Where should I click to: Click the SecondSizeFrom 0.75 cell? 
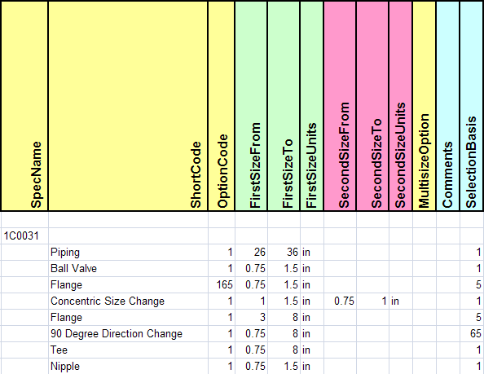click(340, 301)
